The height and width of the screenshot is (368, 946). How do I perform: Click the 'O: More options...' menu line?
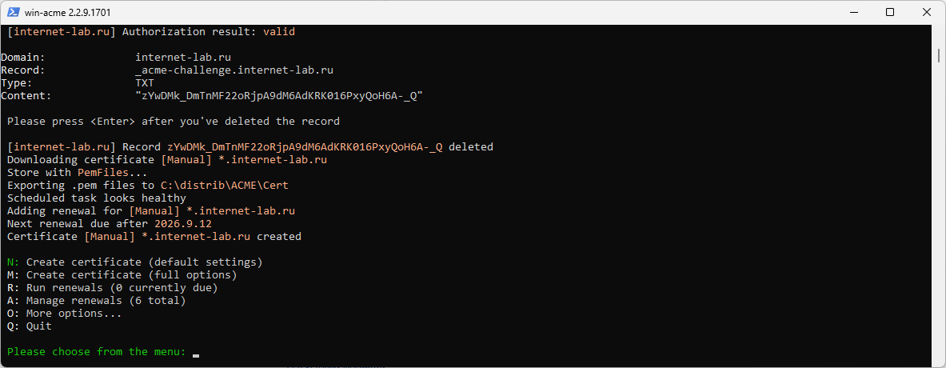65,314
